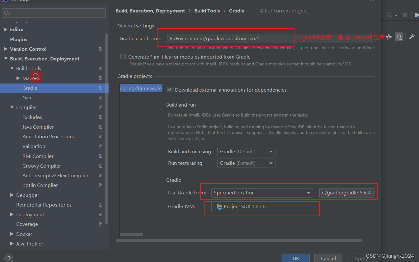Click inside the settings search field
This screenshot has height=262, width=419.
tap(54, 13)
